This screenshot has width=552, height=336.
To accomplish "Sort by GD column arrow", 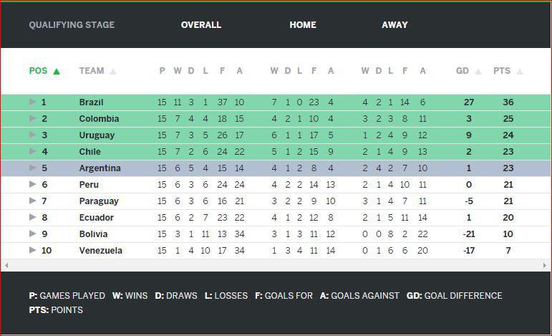I will click(478, 71).
